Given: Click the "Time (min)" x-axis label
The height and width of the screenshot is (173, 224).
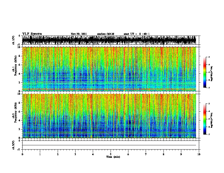Looking at the screenshot, I should point(113,157).
